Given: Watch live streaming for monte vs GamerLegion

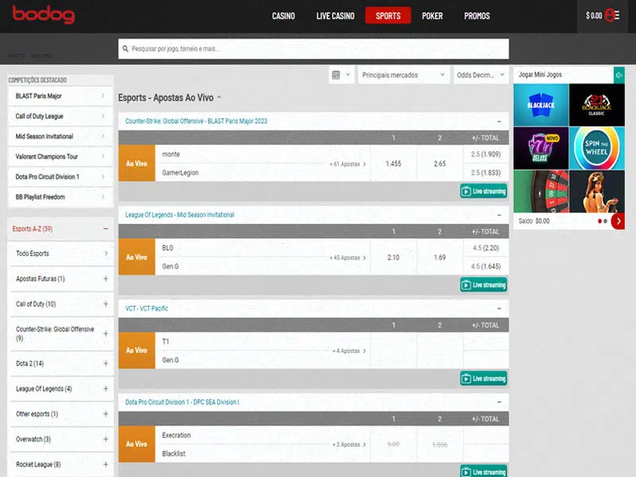Looking at the screenshot, I should [483, 192].
